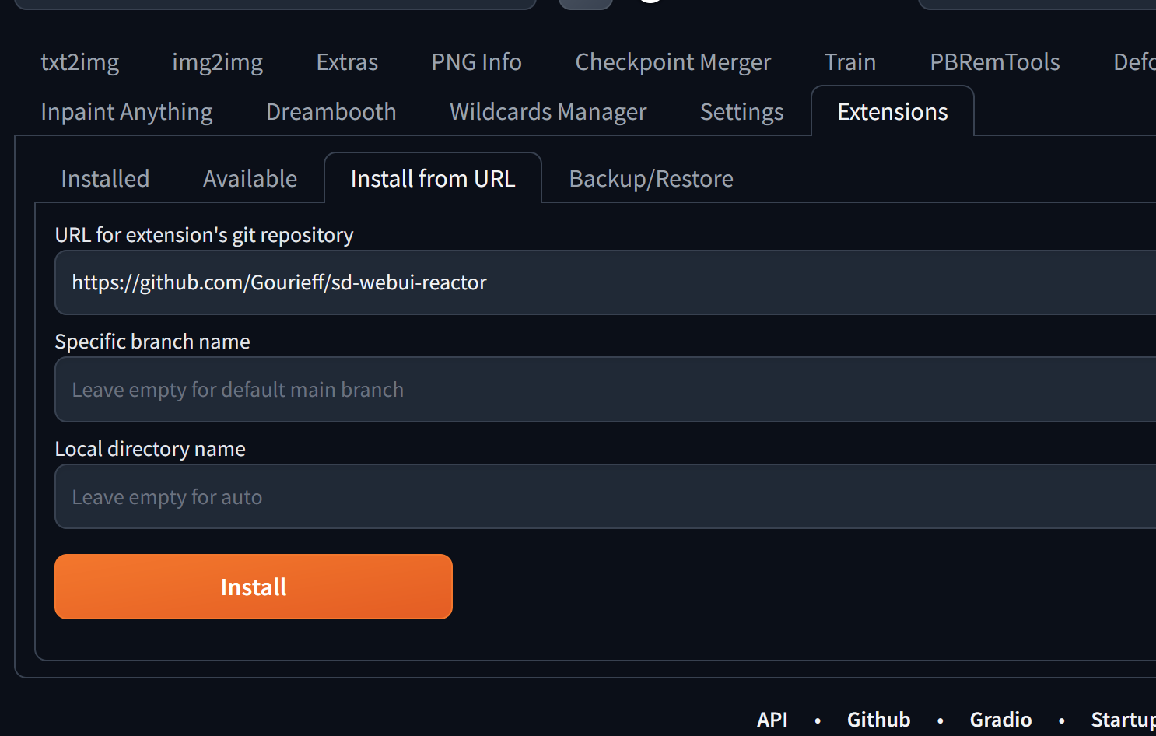Switch to the Dreambooth tab
Viewport: 1156px width, 736px height.
[x=331, y=111]
